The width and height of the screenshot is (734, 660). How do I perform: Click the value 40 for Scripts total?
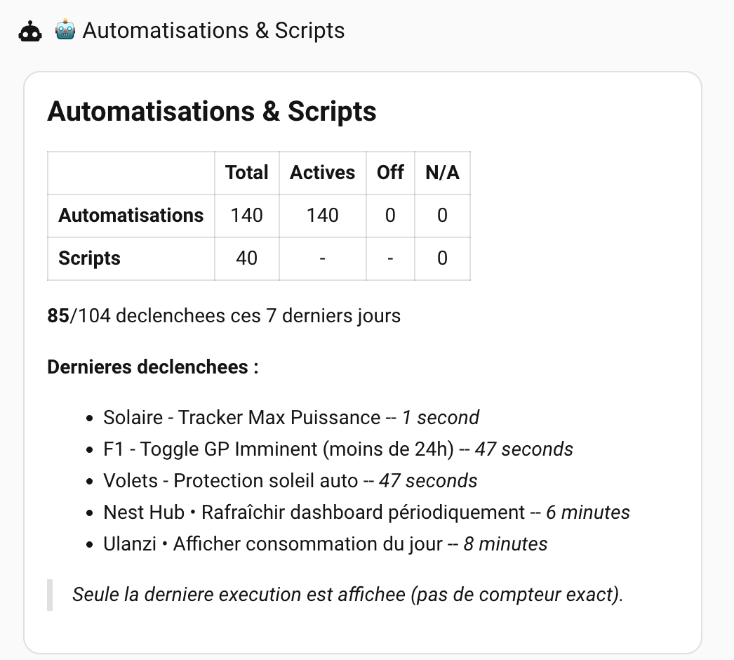click(246, 258)
